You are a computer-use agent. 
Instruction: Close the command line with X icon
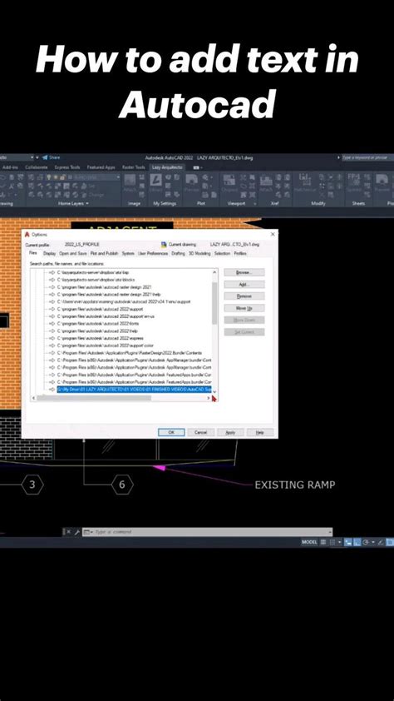pos(68,532)
